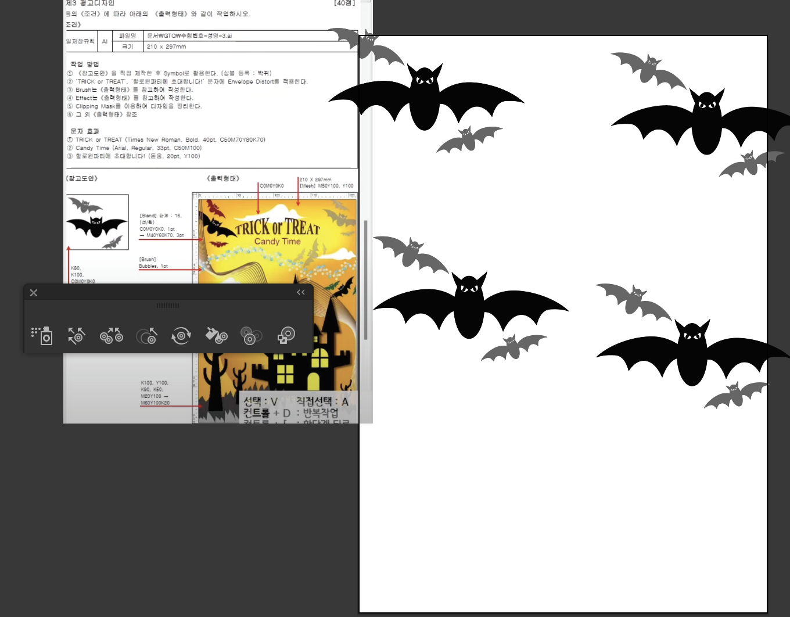Click the large black bat at artboard top-left
Image resolution: width=790 pixels, height=617 pixels.
point(426,97)
